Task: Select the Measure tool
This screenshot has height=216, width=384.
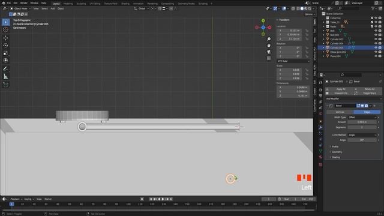Action: tap(5, 76)
